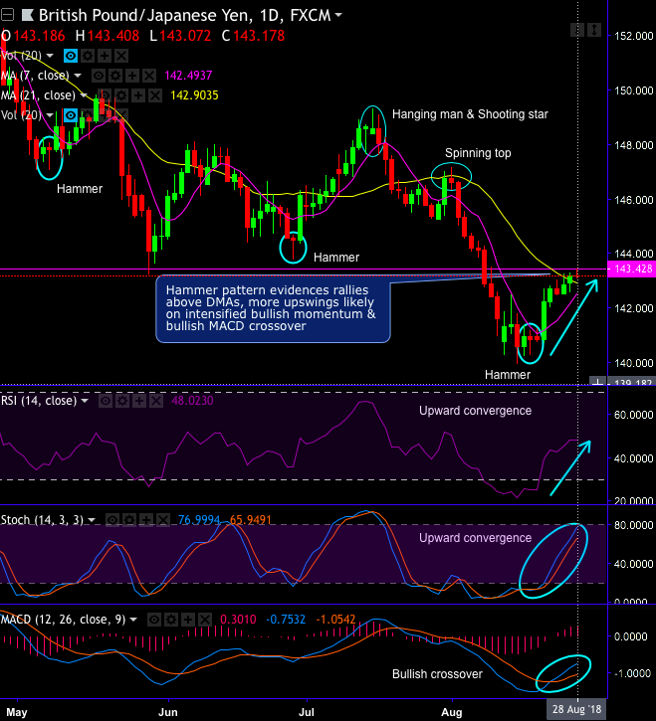
Task: Click the 143.428 price label on axis
Action: coord(632,269)
